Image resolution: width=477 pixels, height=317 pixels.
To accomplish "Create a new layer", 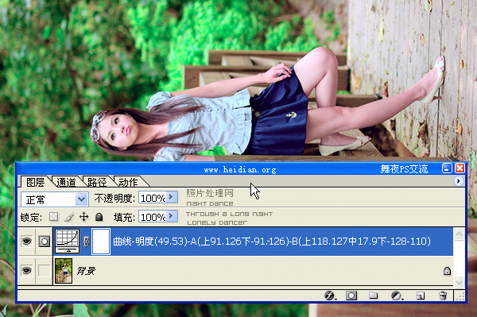I will point(421,296).
